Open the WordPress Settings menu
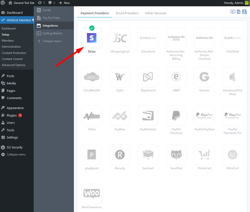The height and width of the screenshot is (212, 250). click(17, 137)
